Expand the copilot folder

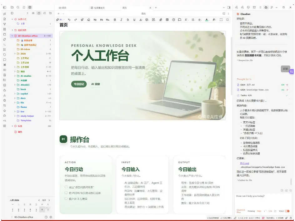click(x=15, y=94)
